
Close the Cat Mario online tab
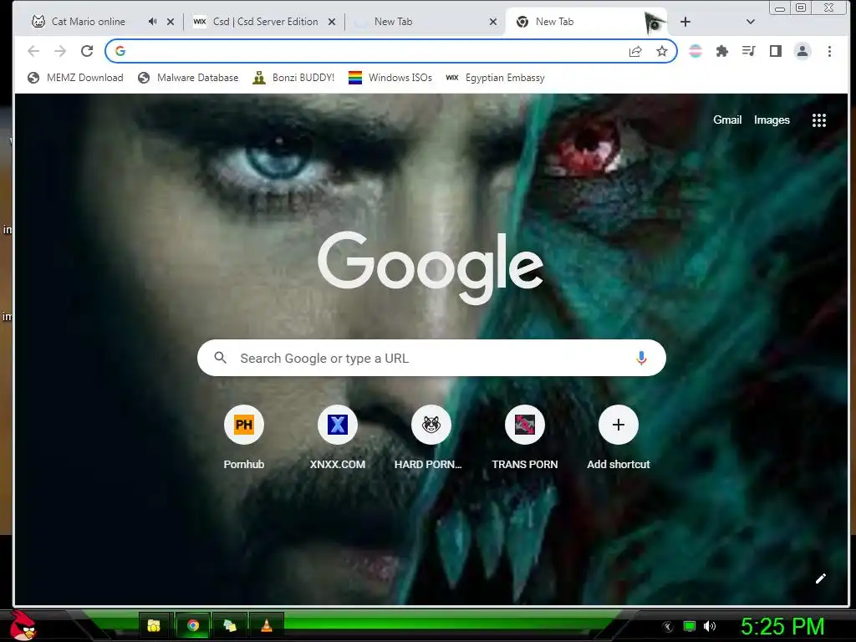(x=171, y=22)
